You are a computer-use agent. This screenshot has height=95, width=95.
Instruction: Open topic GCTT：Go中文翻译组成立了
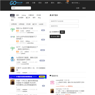[x=27, y=48]
